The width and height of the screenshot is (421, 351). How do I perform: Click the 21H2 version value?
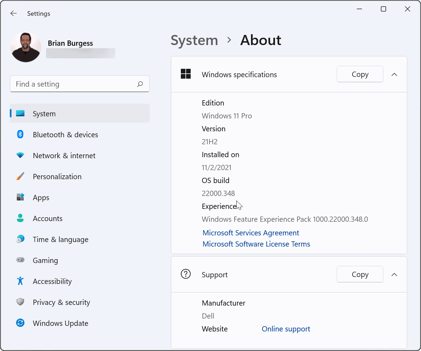pos(210,142)
